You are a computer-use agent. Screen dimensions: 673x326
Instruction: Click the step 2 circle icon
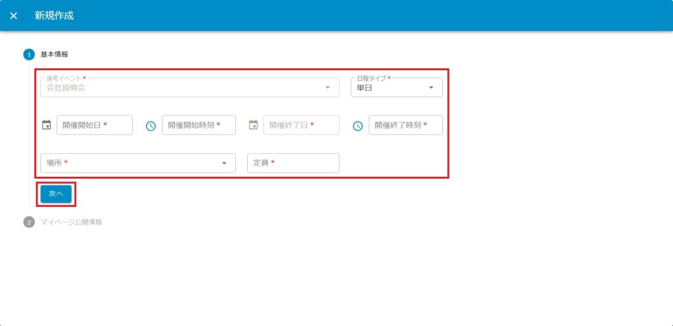point(29,222)
